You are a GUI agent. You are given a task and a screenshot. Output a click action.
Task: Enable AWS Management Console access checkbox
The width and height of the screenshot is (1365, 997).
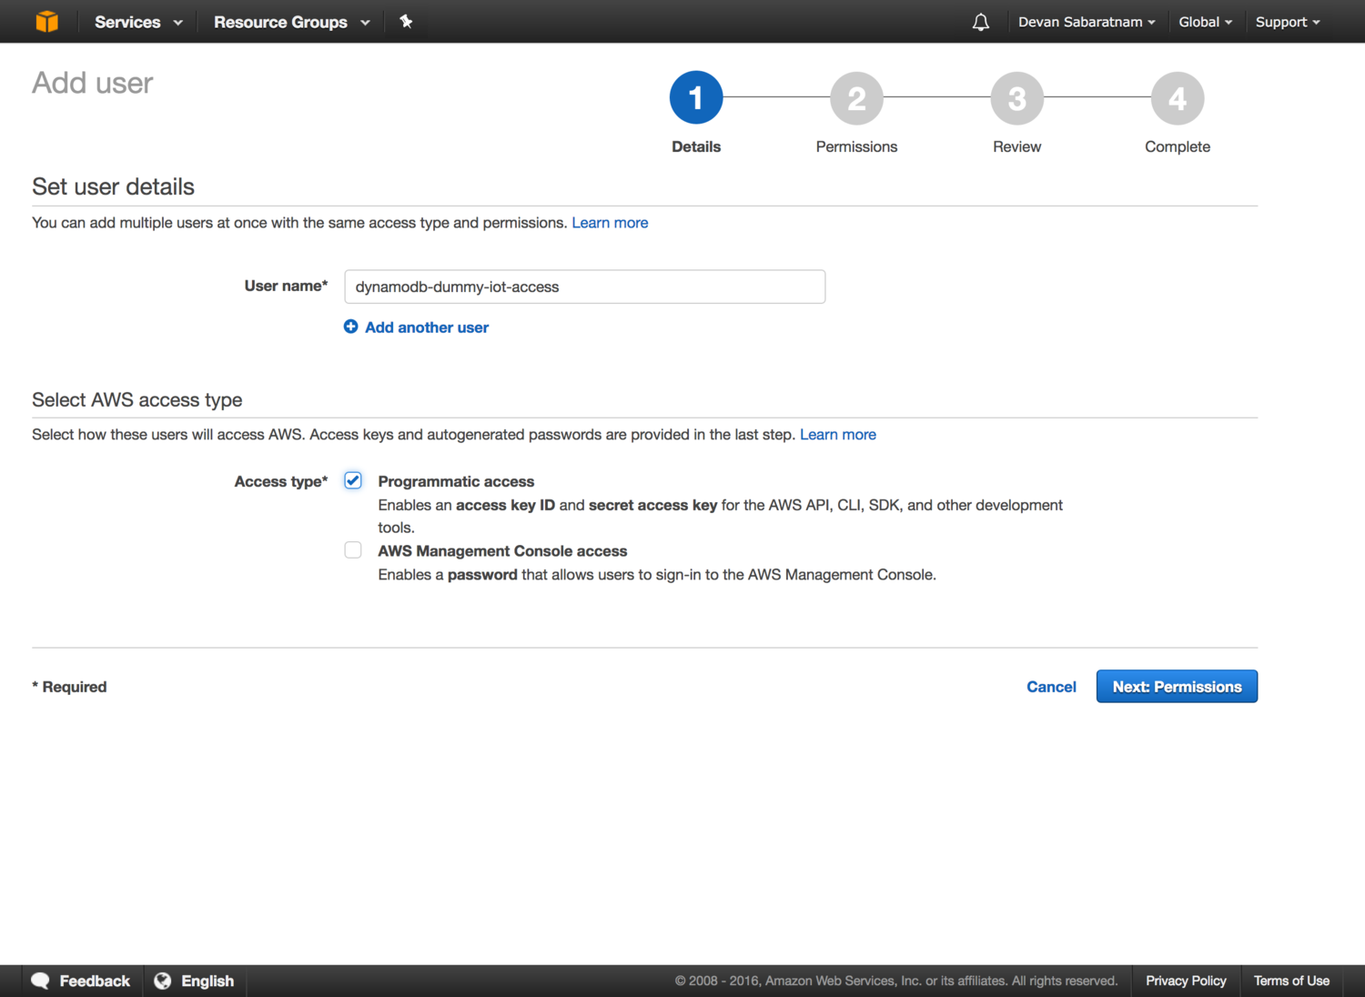pos(353,550)
